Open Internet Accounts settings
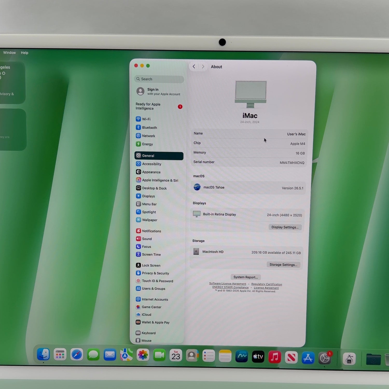Viewport: 389px width, 389px height. [152, 299]
